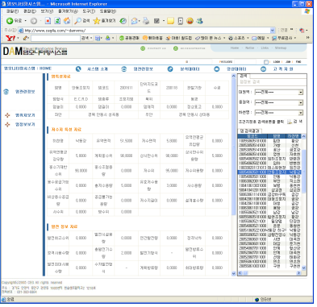
Task: Open the 분석데이터 navigation link
Action: point(190,69)
